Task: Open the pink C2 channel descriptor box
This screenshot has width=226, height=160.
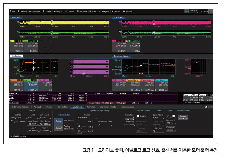Action: [x=119, y=46]
